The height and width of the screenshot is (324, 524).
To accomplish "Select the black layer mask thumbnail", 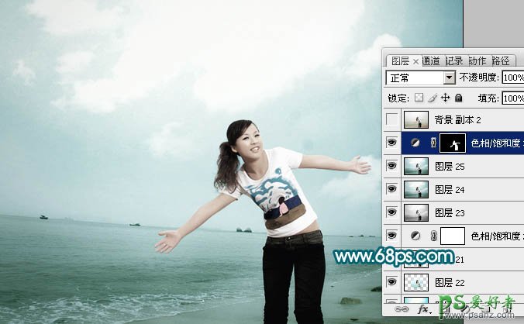I will pos(452,143).
